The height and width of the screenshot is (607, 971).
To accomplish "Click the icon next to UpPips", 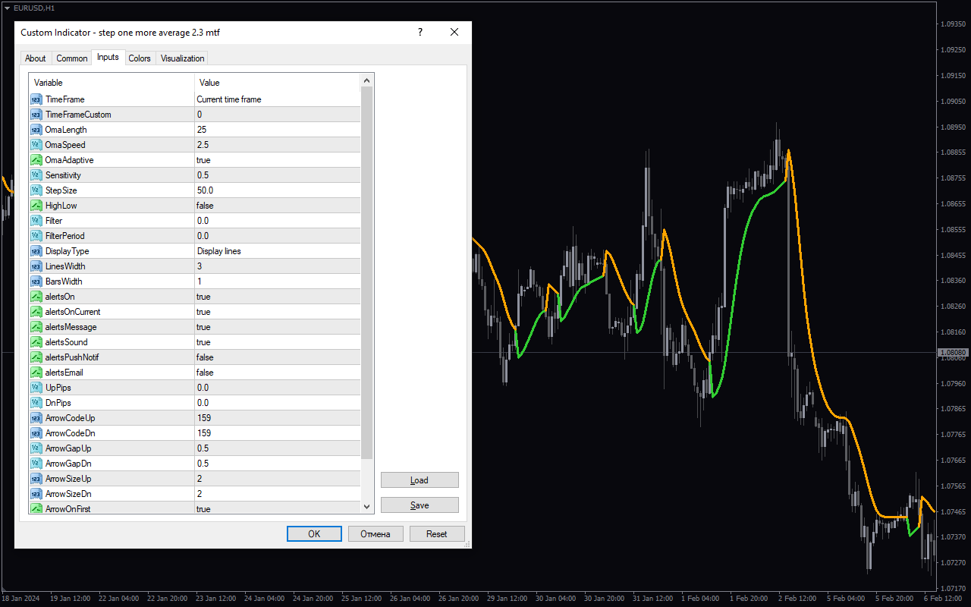I will [x=36, y=388].
